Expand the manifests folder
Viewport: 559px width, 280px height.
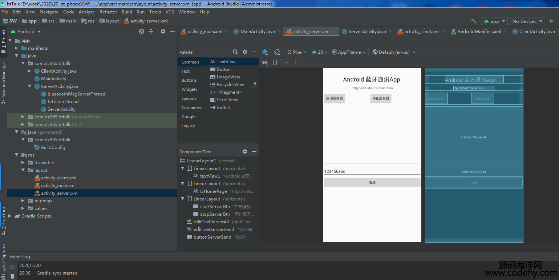click(16, 48)
